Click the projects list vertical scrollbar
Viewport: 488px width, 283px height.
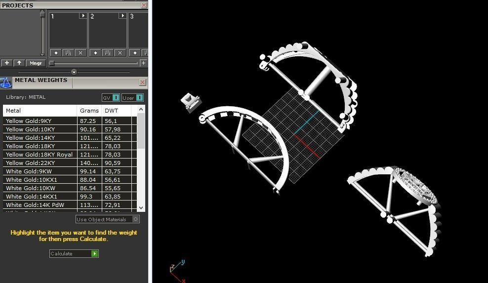[x=42, y=33]
